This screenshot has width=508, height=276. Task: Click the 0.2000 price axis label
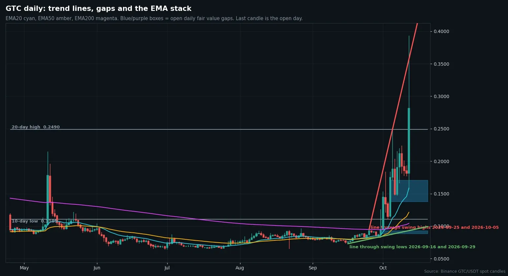click(x=442, y=161)
